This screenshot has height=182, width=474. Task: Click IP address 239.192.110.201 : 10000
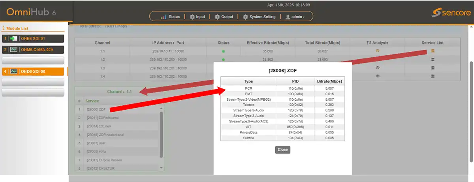(168, 68)
